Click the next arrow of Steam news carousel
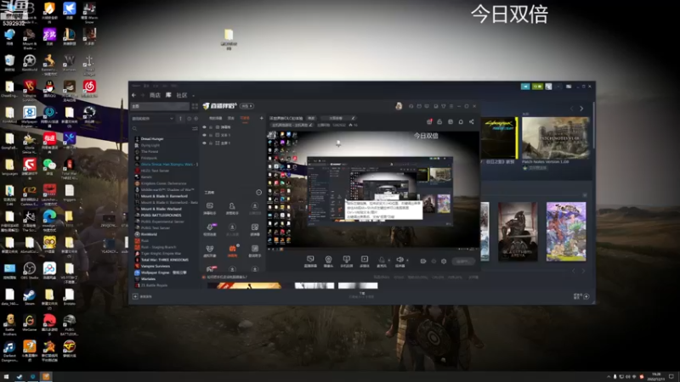This screenshot has width=680, height=382. coord(581,109)
